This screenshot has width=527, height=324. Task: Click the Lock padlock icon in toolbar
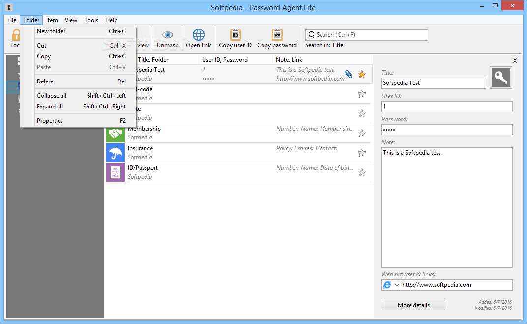15,35
